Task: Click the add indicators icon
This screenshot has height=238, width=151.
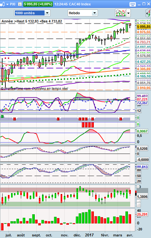Action: click(121, 13)
